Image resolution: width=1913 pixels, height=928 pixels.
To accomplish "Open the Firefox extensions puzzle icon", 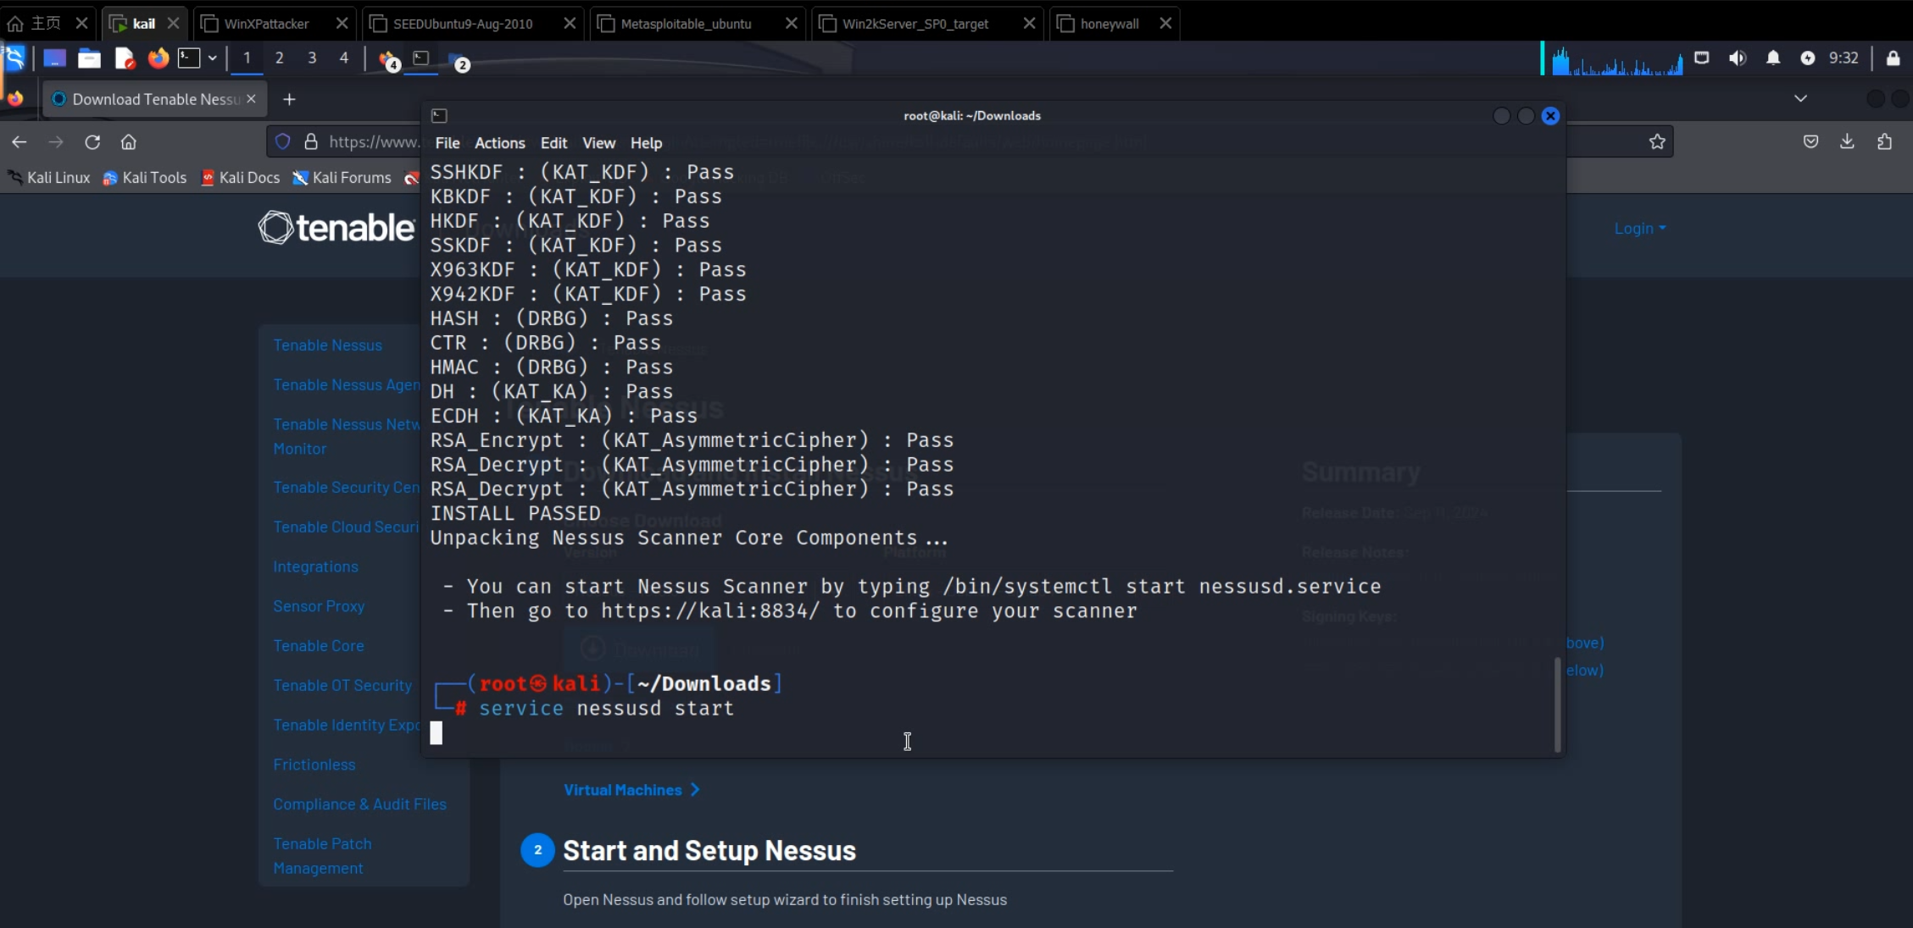I will (x=1884, y=142).
